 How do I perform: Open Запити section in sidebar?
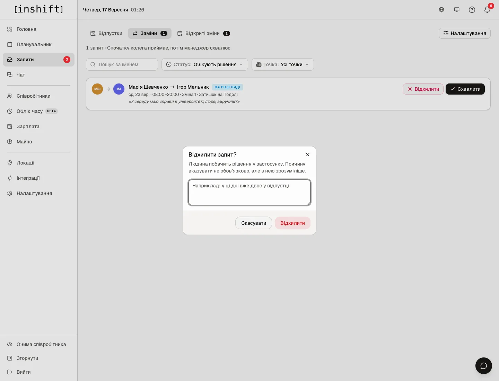(38, 60)
